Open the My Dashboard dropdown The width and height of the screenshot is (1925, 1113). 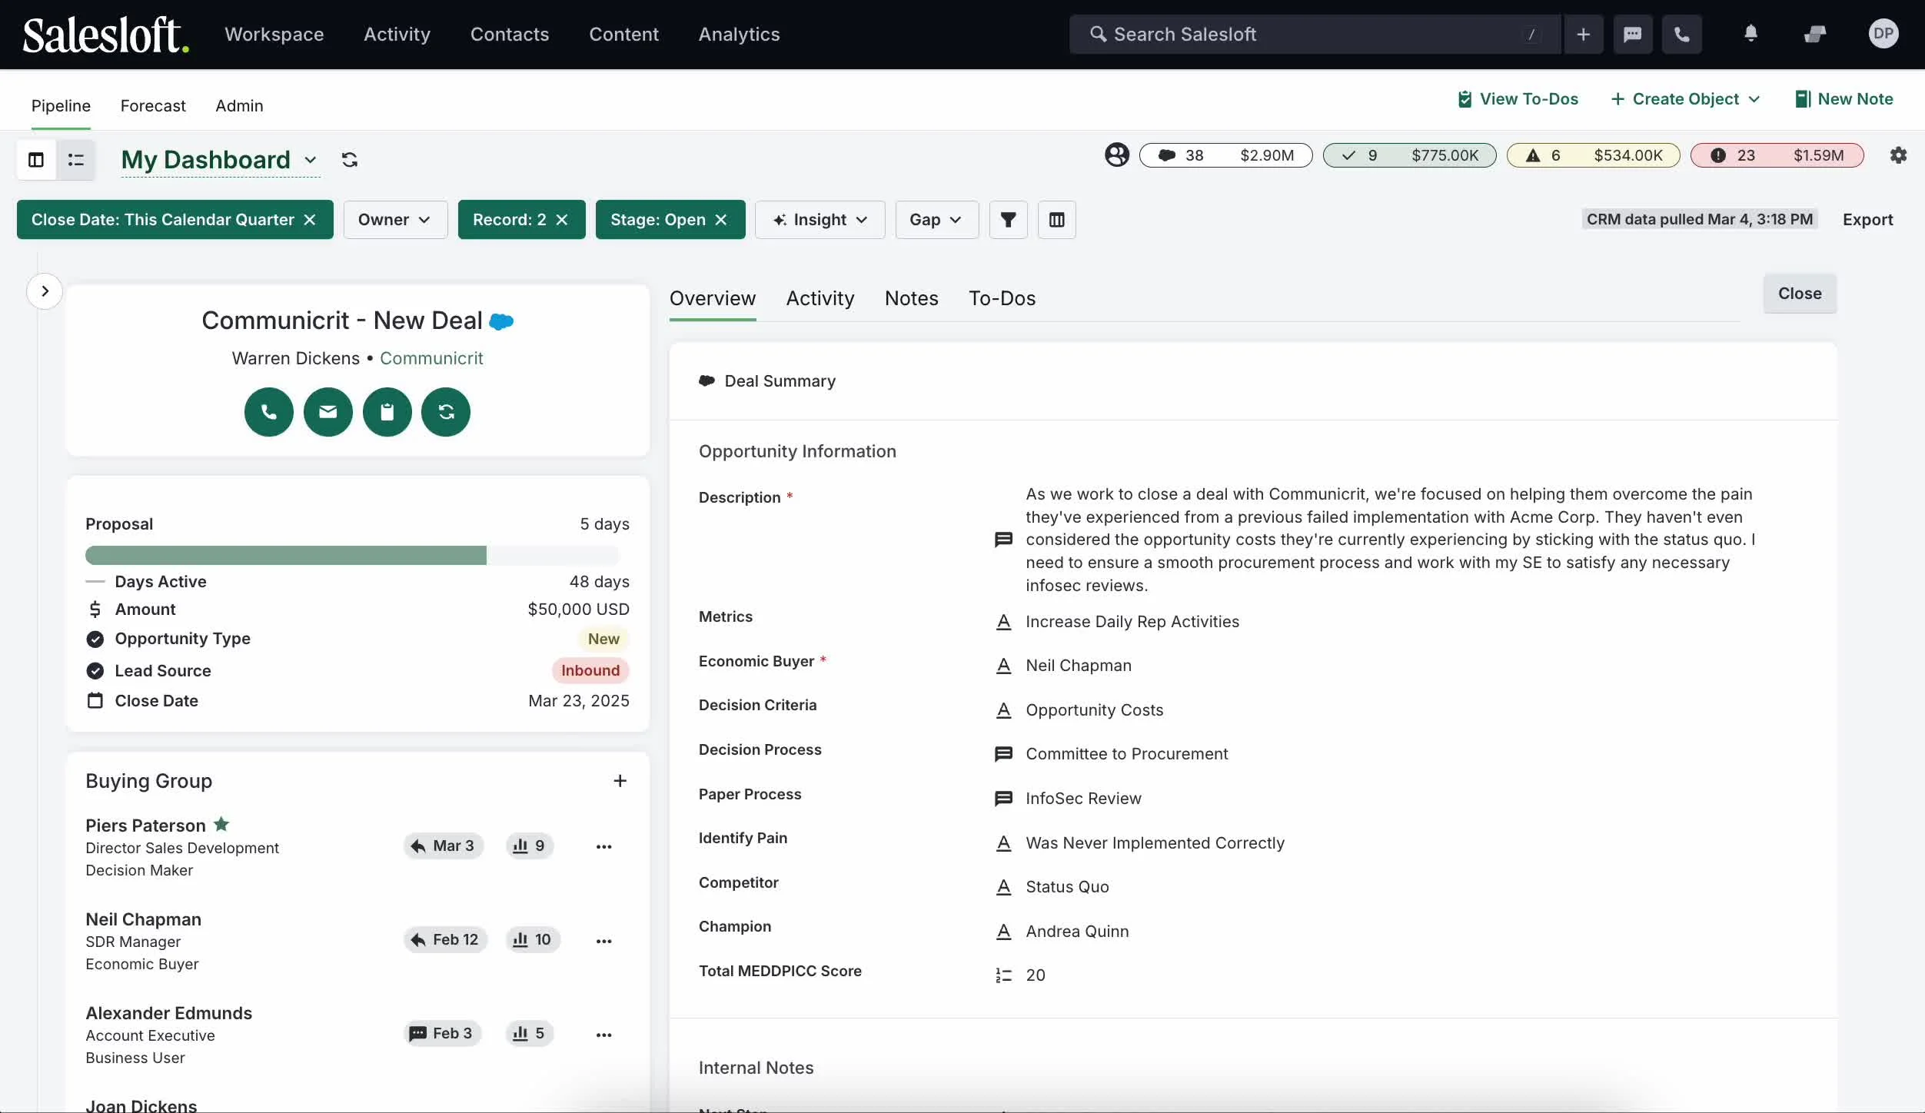coord(220,160)
